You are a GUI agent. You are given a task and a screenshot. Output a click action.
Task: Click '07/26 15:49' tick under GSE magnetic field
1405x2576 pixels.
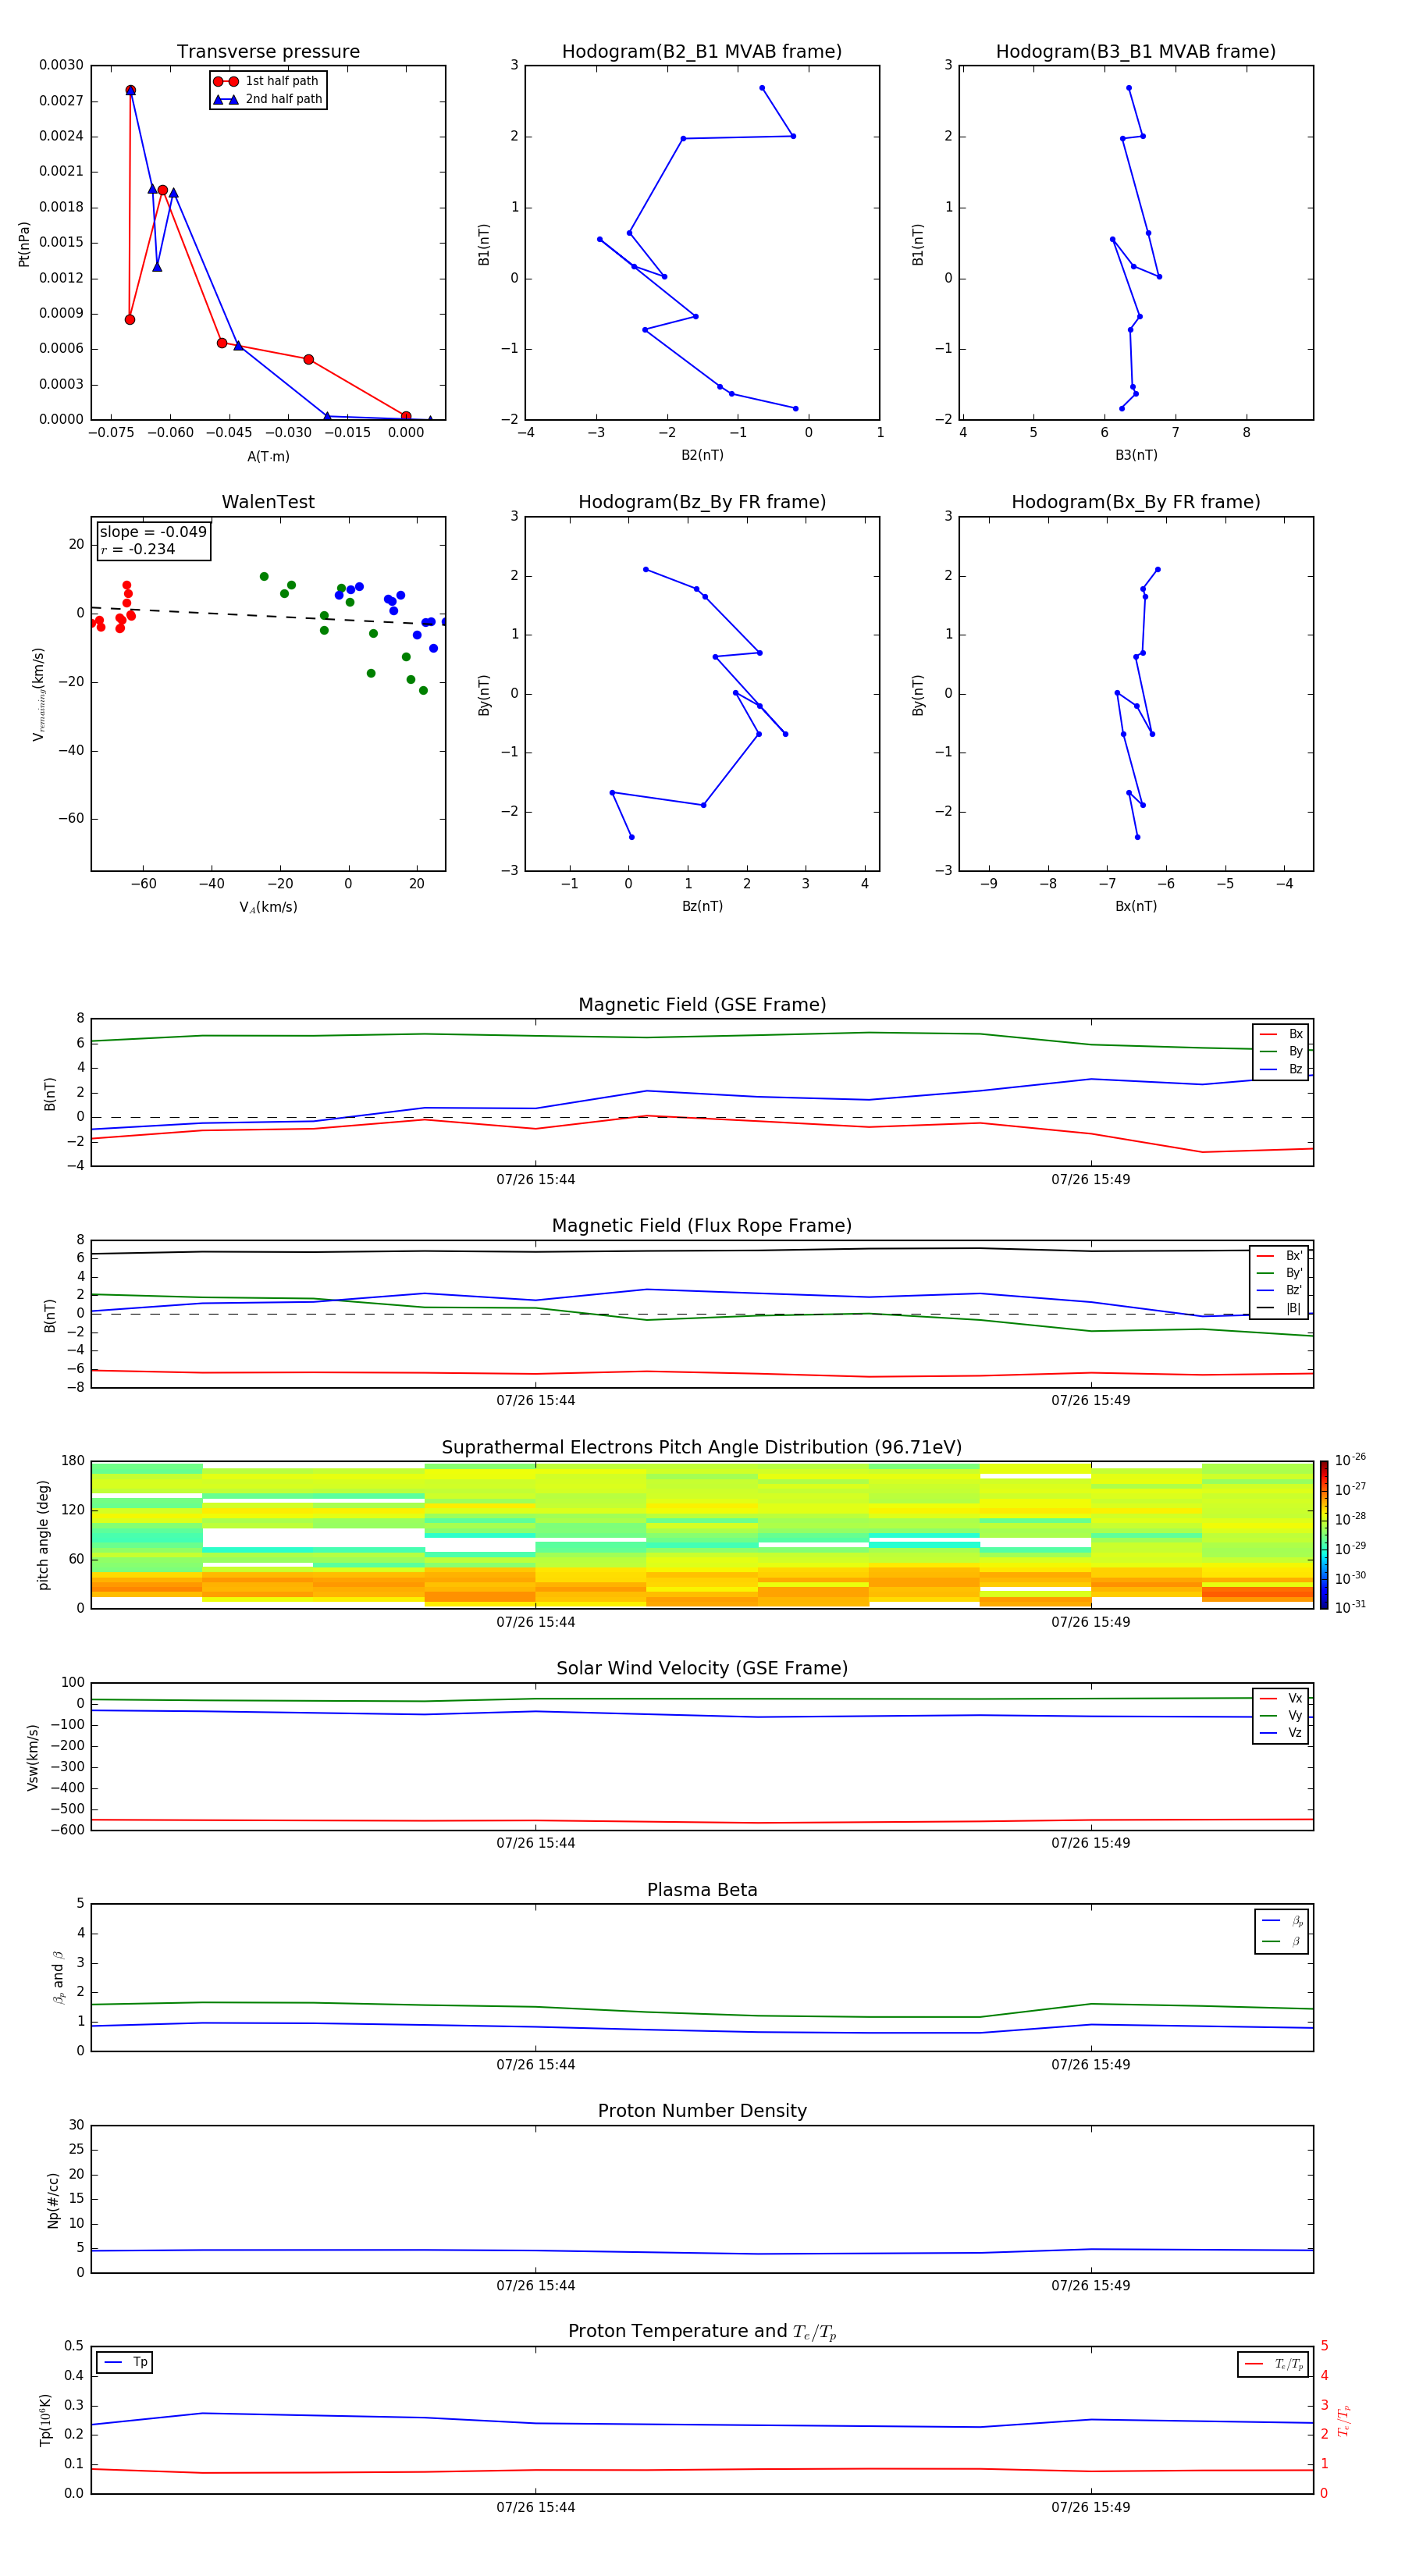coord(1091,1180)
